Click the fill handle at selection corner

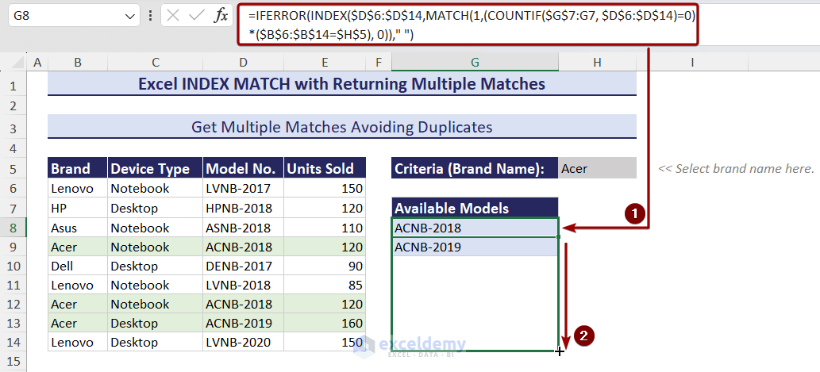(x=559, y=350)
